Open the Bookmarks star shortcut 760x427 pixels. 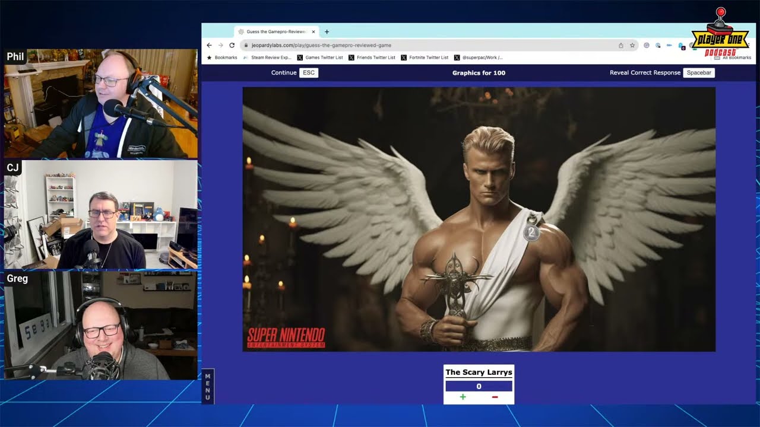coord(222,58)
